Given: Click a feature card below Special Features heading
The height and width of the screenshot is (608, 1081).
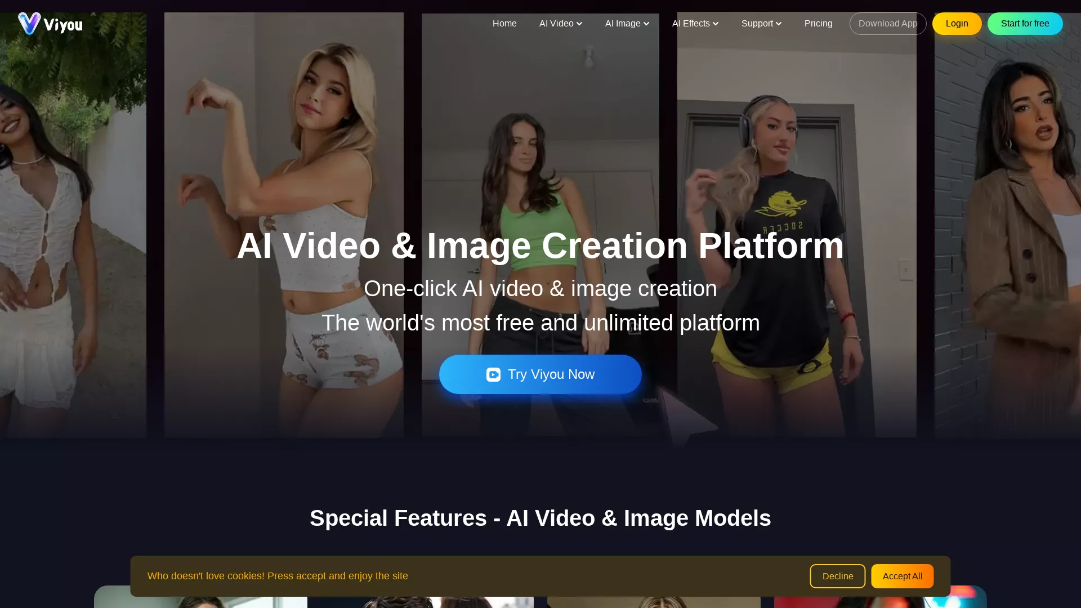Looking at the screenshot, I should tap(200, 601).
